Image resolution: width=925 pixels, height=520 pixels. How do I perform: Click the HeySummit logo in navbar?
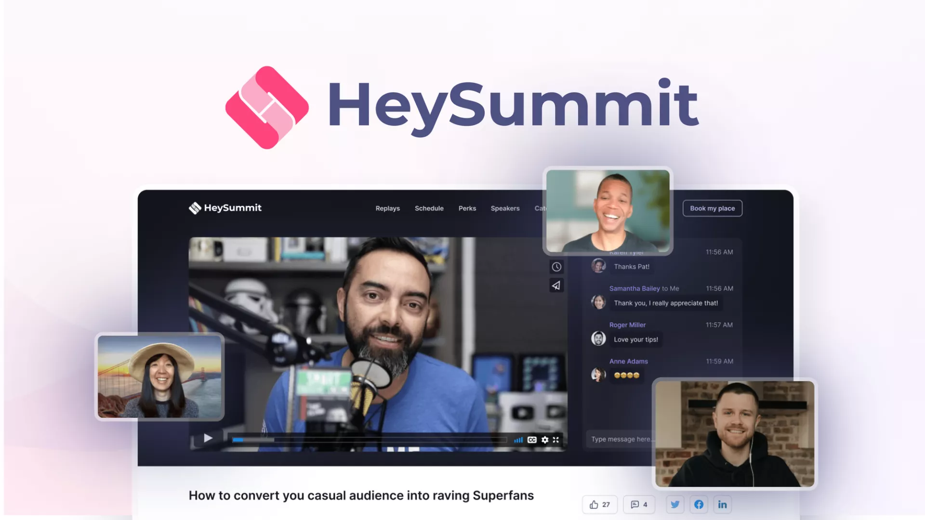225,208
